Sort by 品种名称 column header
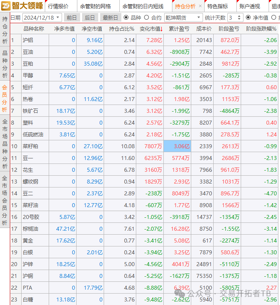Screen dimensions: 280x305 click(x=34, y=29)
